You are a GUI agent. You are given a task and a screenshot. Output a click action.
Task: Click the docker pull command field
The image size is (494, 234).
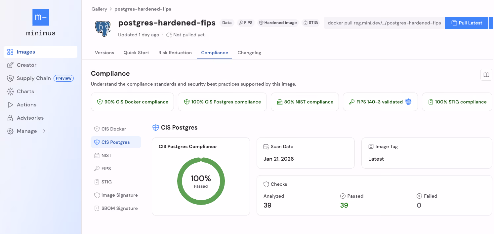tap(384, 23)
